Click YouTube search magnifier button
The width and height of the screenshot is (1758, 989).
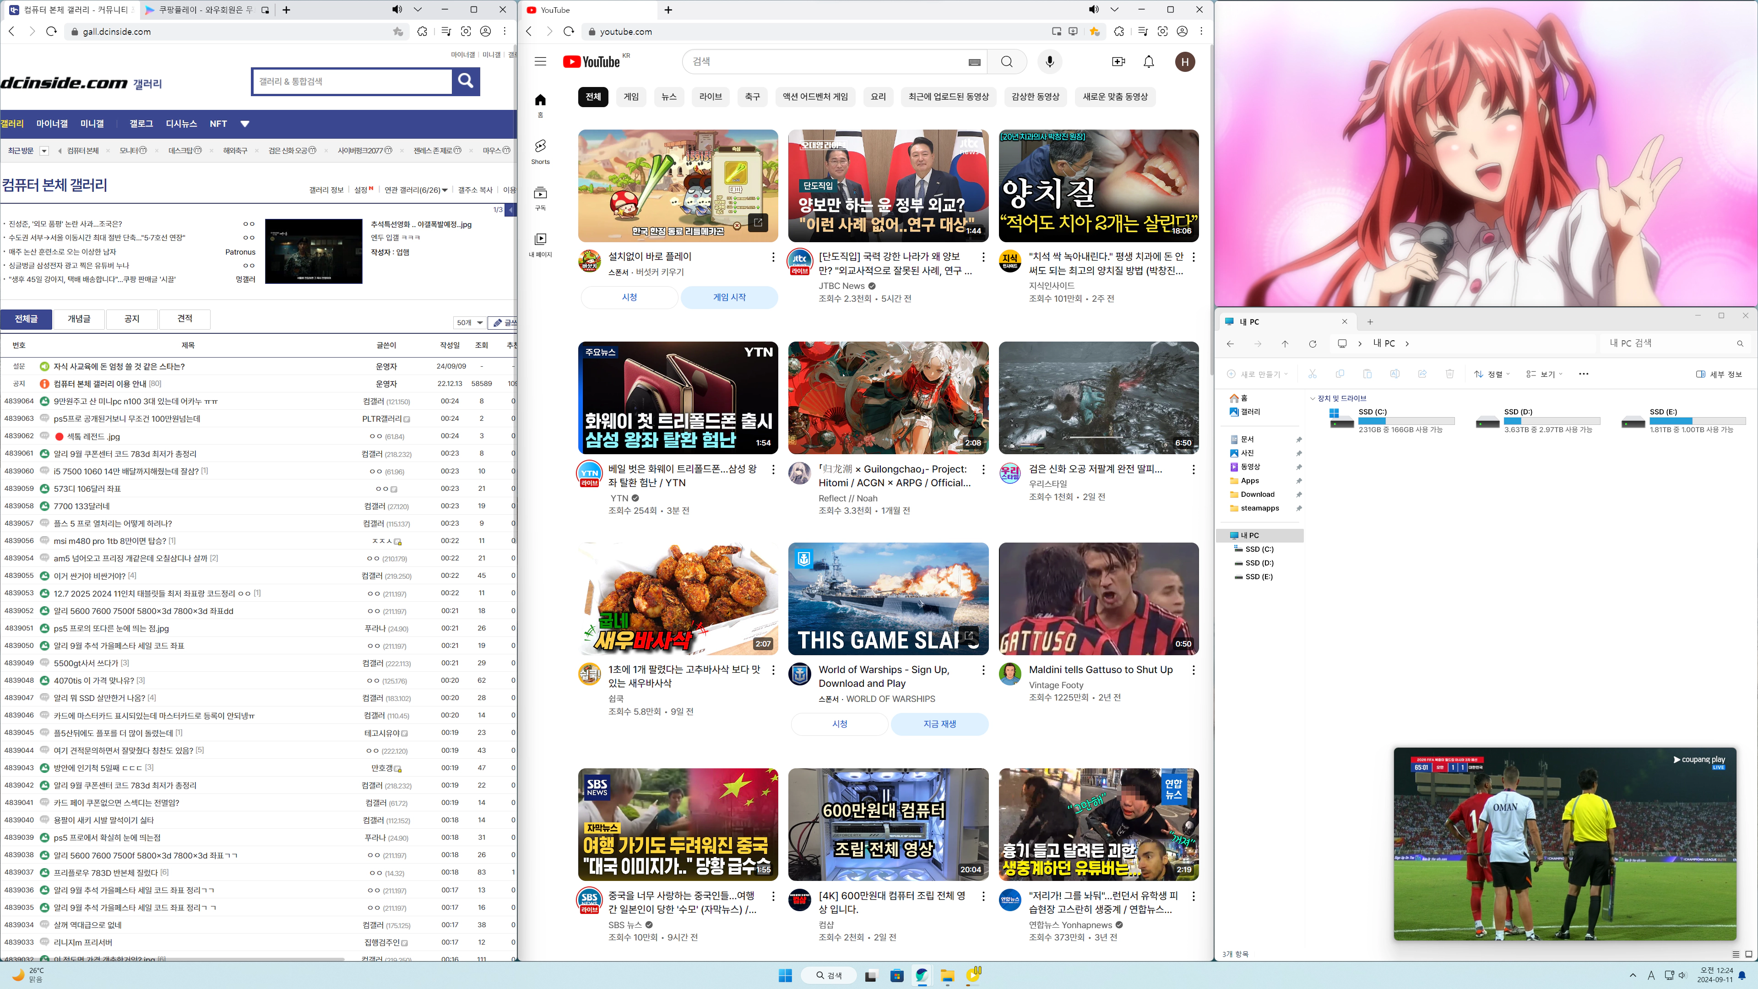1007,61
